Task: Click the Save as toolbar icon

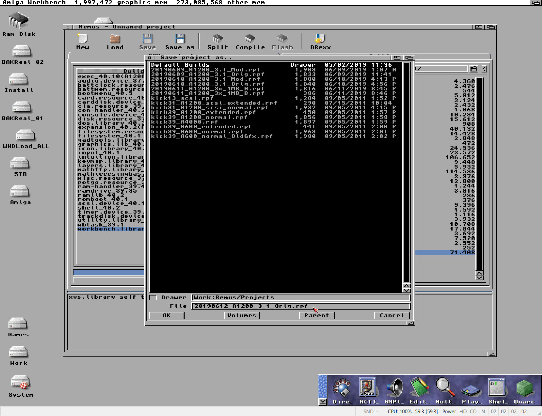Action: click(180, 42)
